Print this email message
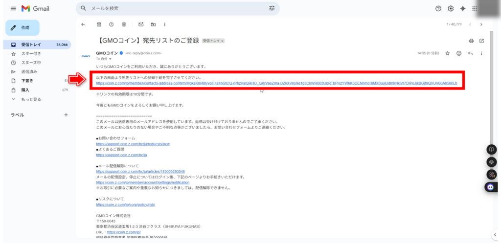The height and width of the screenshot is (246, 501). (471, 41)
